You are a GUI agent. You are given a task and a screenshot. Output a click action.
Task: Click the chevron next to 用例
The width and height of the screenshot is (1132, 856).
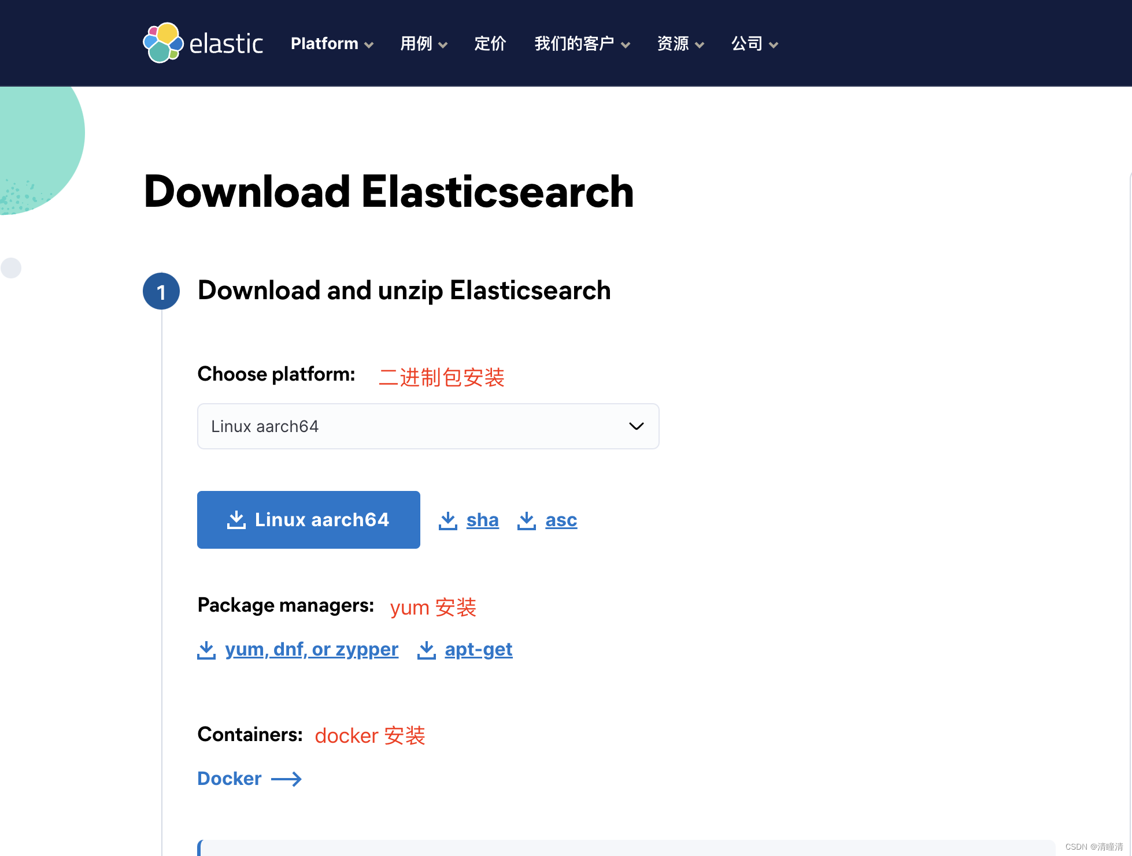pyautogui.click(x=443, y=45)
